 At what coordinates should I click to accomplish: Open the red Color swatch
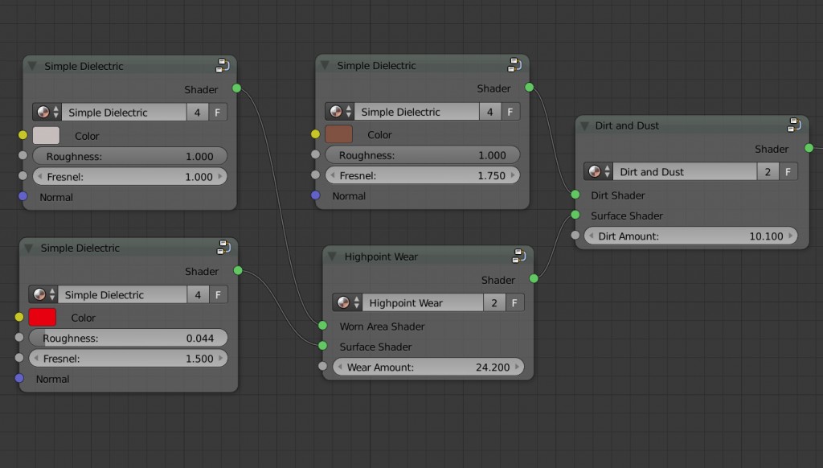43,318
